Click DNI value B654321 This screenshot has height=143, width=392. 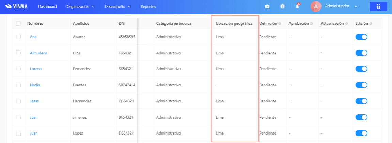126,117
